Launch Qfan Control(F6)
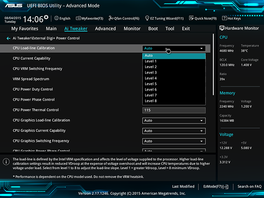The image size is (264, 198). 124,18
